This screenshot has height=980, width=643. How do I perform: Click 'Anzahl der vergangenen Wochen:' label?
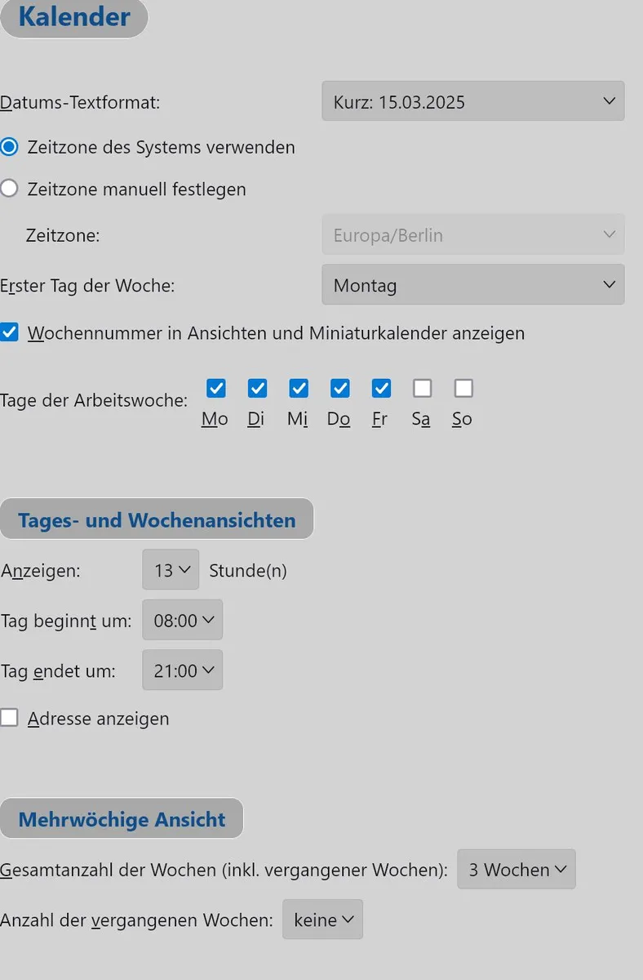click(x=136, y=920)
